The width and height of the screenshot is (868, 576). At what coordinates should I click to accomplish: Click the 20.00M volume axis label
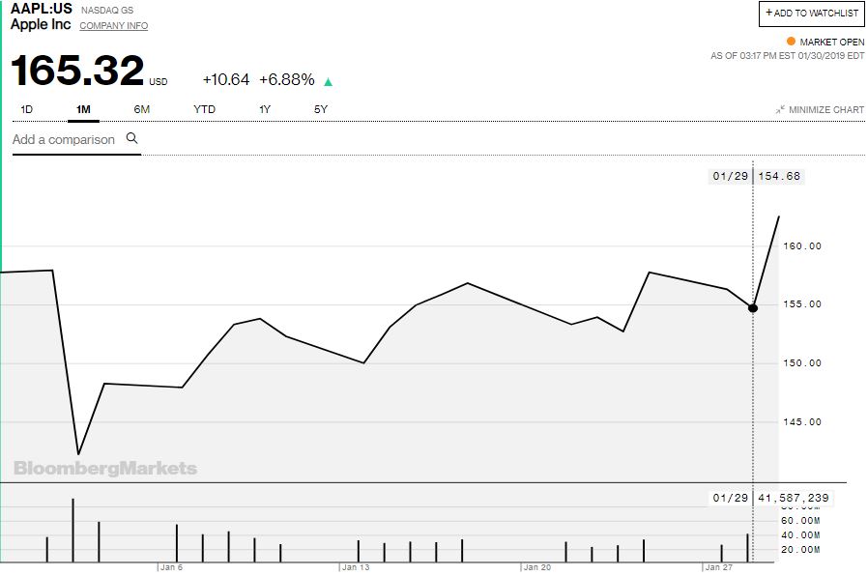click(x=800, y=550)
